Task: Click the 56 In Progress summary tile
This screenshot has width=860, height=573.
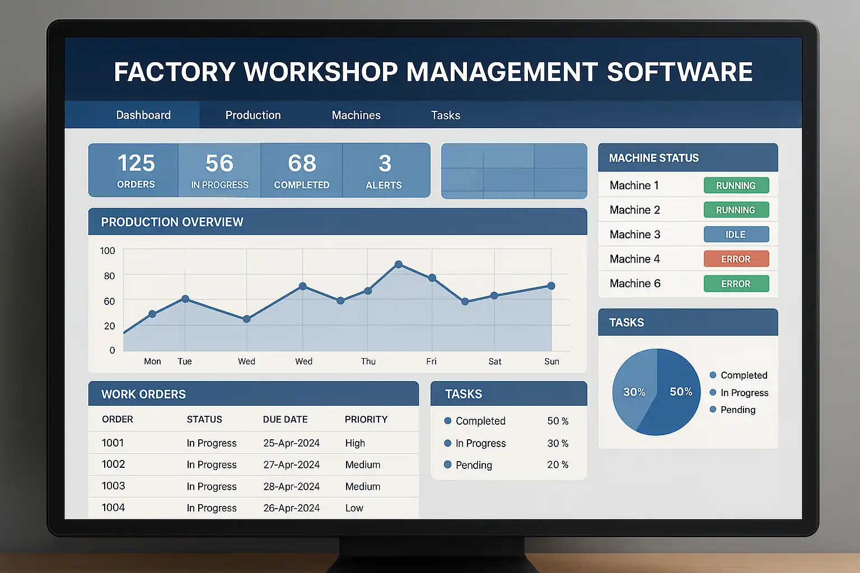Action: click(x=219, y=171)
